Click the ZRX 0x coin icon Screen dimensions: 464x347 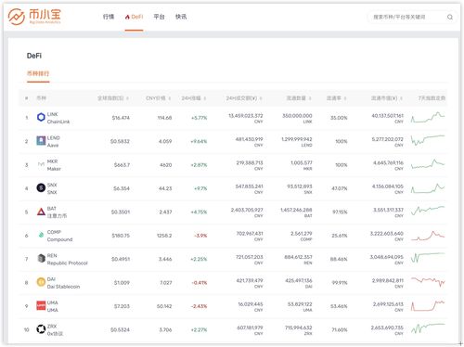click(x=41, y=329)
